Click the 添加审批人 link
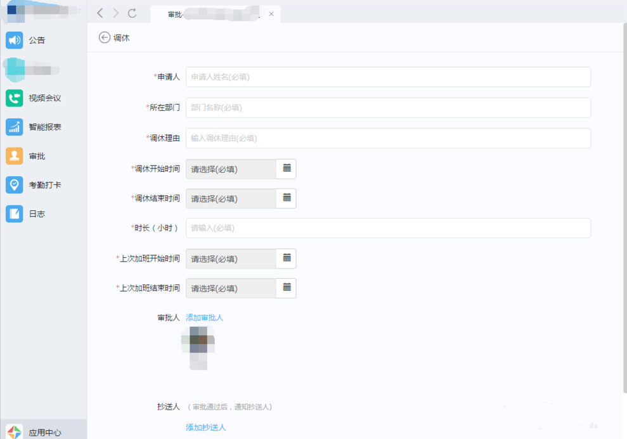The image size is (627, 439). coord(204,317)
